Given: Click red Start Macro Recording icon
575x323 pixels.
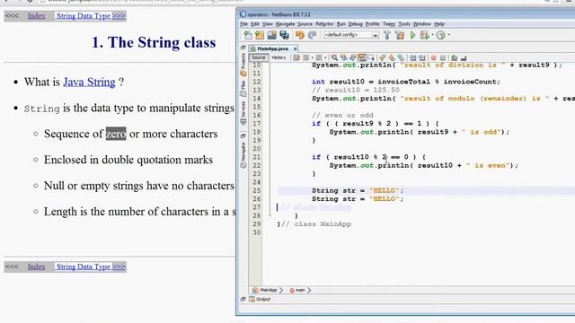Looking at the screenshot, I should point(434,57).
